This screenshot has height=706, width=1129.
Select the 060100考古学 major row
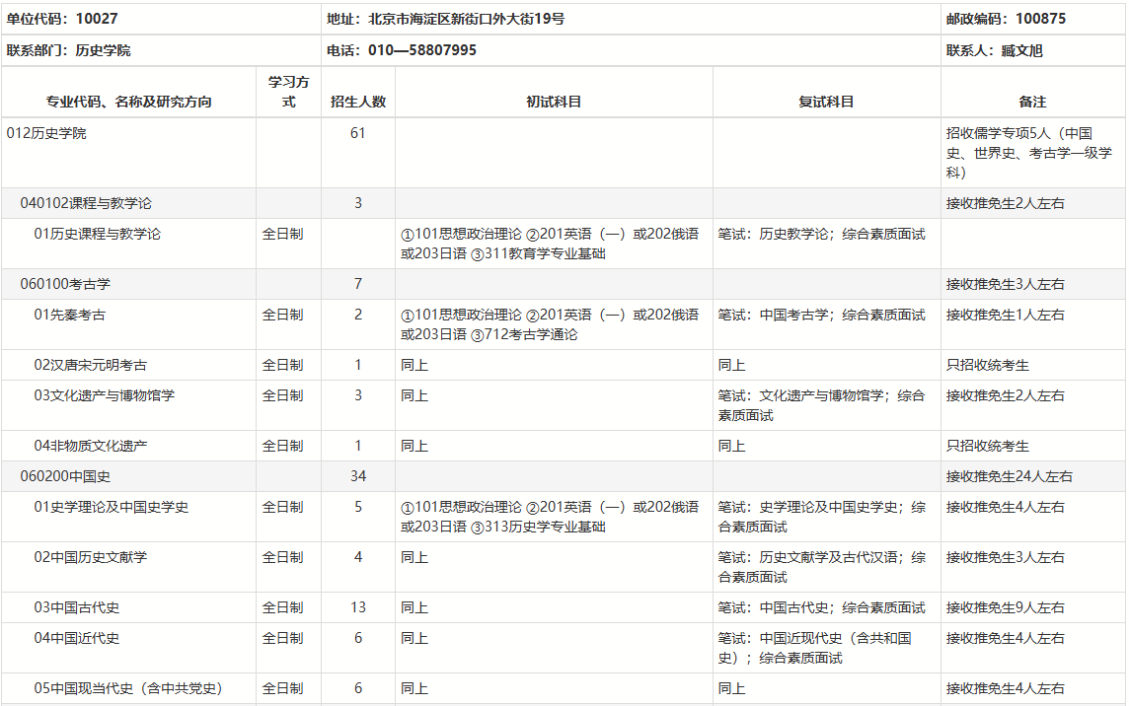coord(65,284)
